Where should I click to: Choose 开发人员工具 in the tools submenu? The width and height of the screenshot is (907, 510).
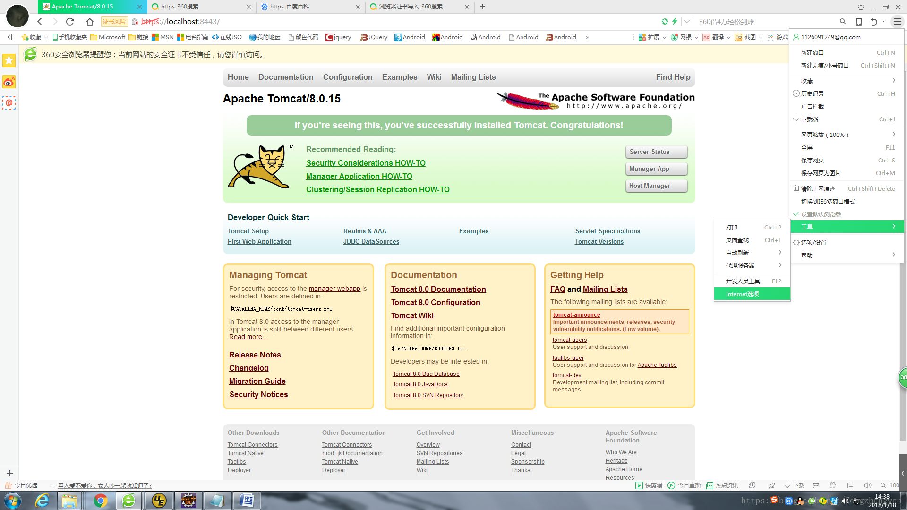pyautogui.click(x=752, y=281)
